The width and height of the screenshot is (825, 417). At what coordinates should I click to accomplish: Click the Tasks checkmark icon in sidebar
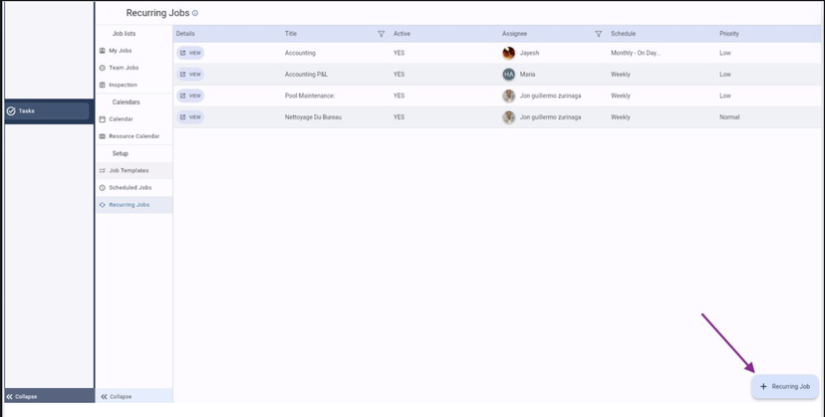11,111
